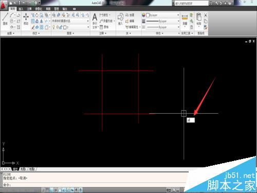The width and height of the screenshot is (257, 193).
Task: Open the quick access toolbar customize dropdown
Action: pyautogui.click(x=40, y=3)
